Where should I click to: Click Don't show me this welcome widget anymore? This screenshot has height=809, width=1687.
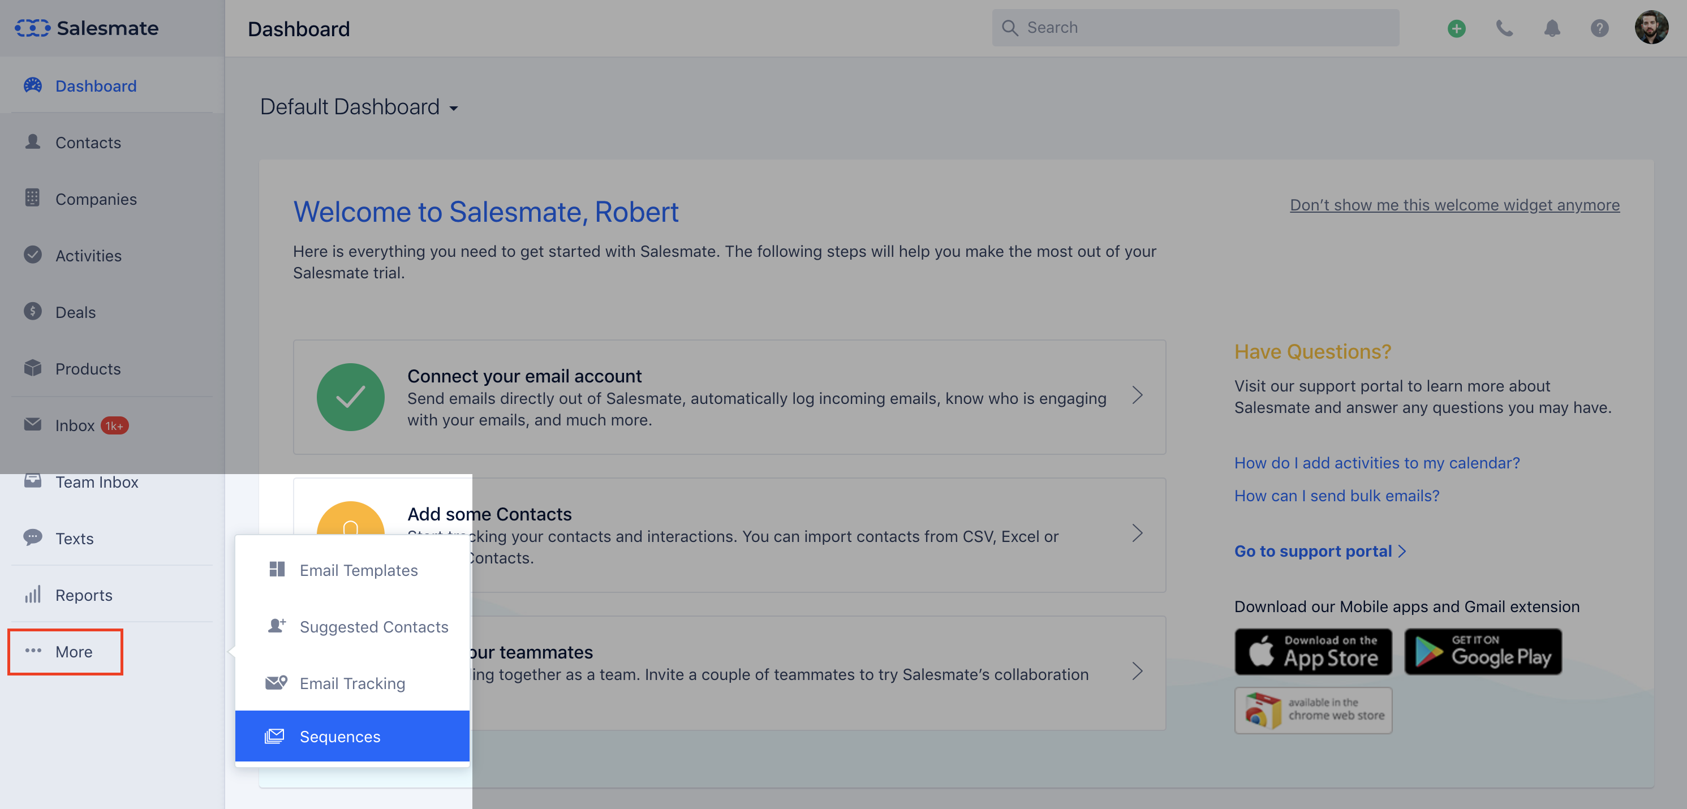[x=1454, y=205]
